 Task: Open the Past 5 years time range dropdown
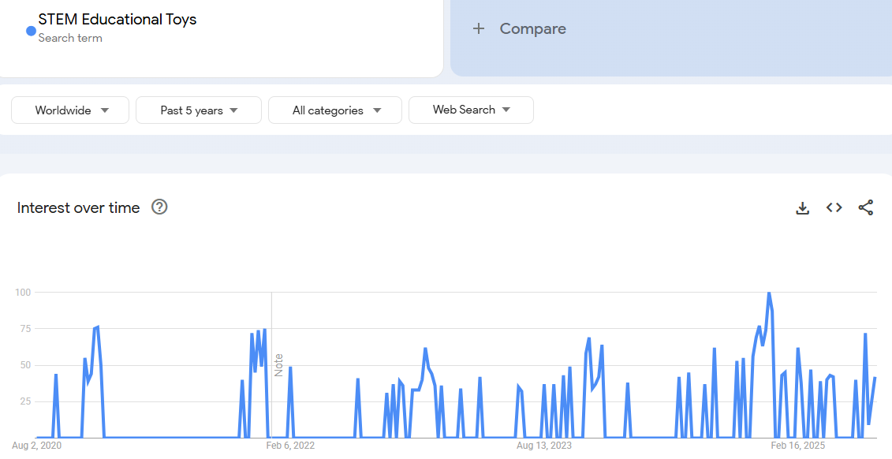coord(198,110)
